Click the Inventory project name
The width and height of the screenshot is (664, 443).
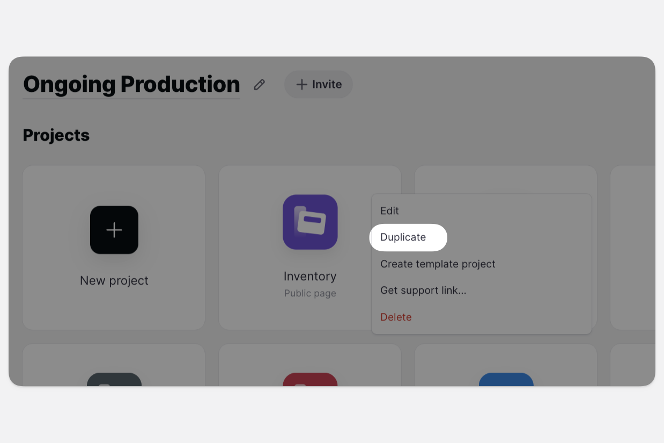tap(310, 277)
